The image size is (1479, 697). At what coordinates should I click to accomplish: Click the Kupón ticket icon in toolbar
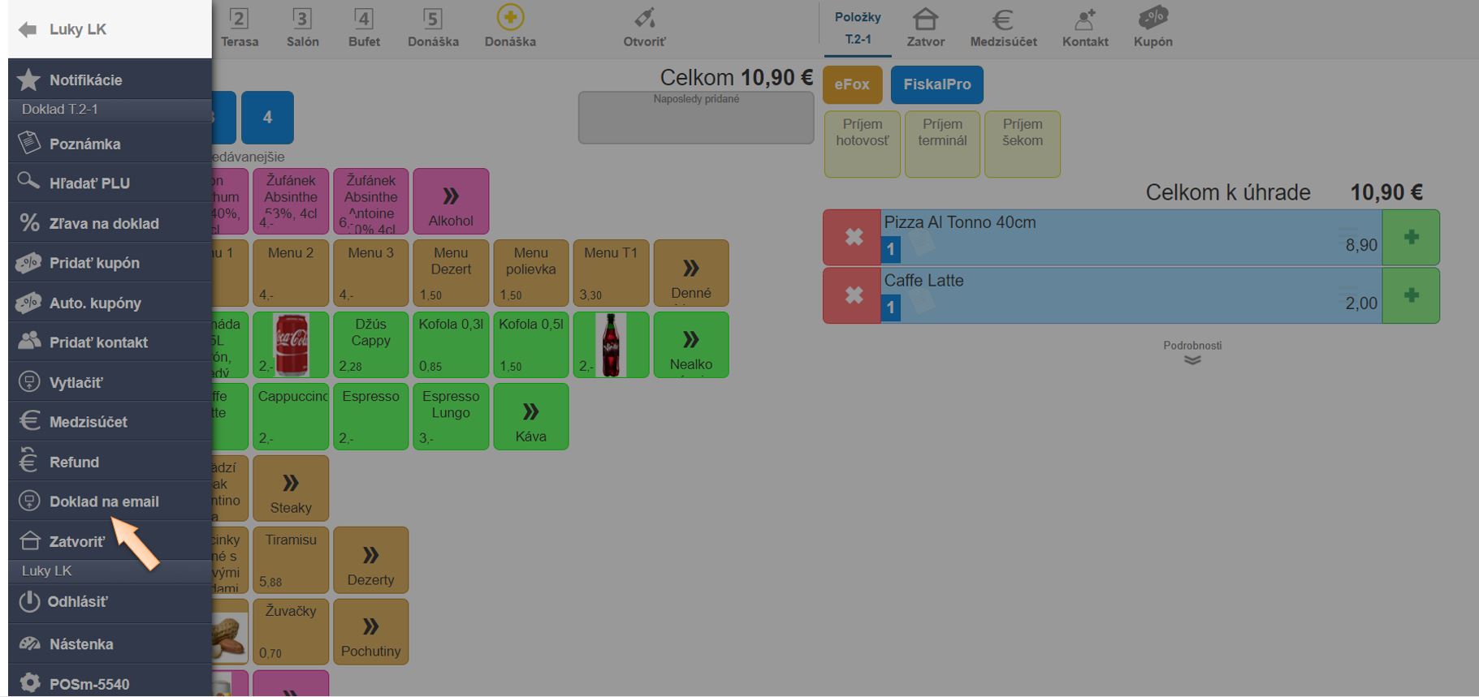1152,18
